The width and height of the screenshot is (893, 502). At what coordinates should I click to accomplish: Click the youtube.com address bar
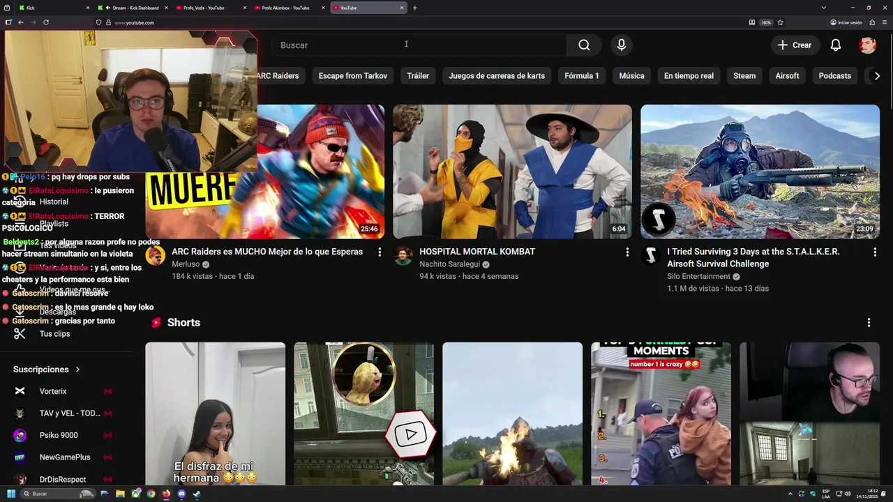pyautogui.click(x=419, y=22)
